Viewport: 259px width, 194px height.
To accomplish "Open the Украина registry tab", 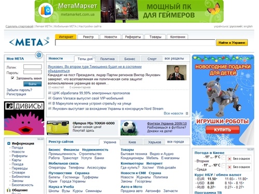I will tap(110, 142).
